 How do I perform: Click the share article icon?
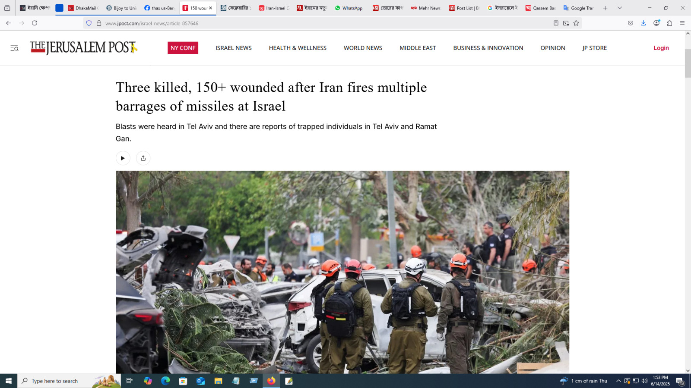143,158
